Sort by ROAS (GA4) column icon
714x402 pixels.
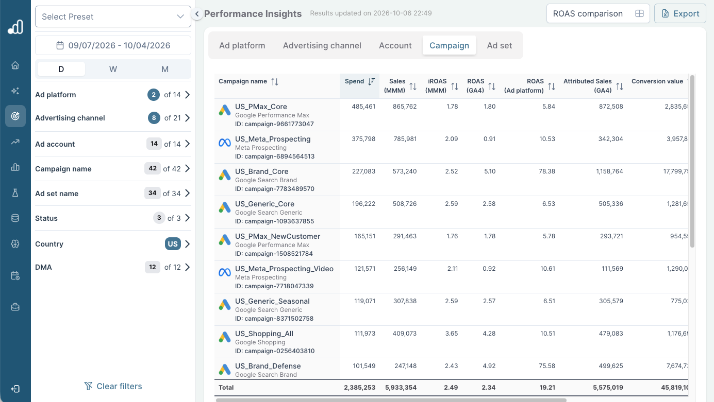point(492,87)
